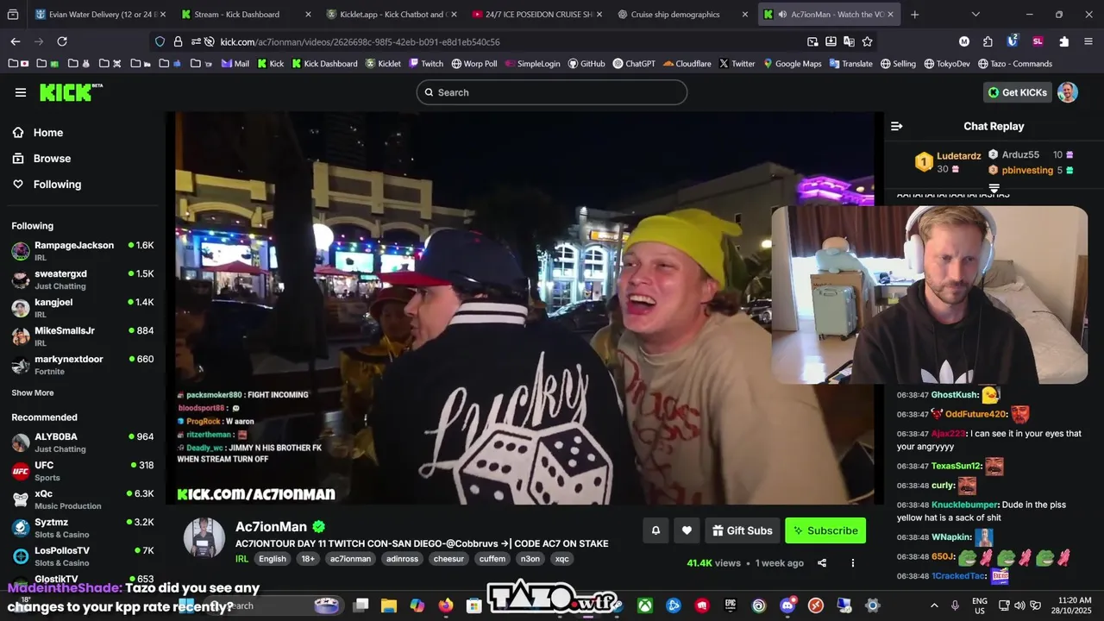
Task: Open the Google Maps bookmark
Action: 792,64
